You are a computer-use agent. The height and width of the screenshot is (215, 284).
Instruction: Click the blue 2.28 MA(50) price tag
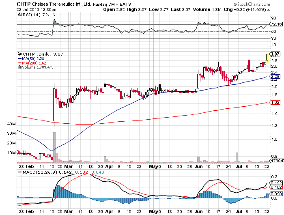[275, 76]
